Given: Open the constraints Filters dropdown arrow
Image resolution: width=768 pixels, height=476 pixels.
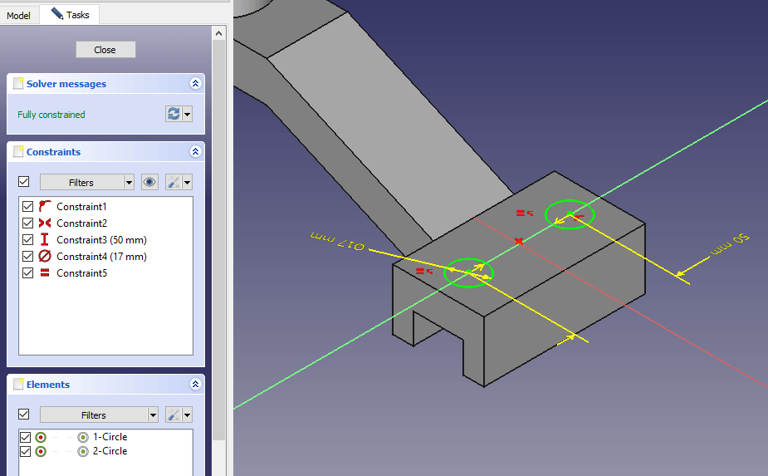Looking at the screenshot, I should tap(129, 183).
